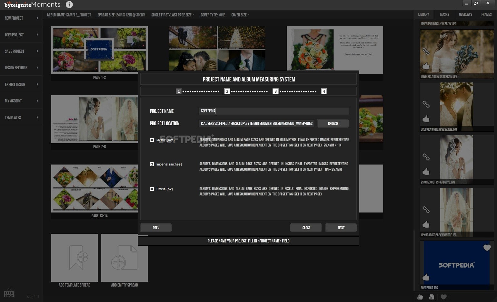Select the Page 13-14 spread thumbnail
Image resolution: width=497 pixels, height=302 pixels.
coord(94,189)
